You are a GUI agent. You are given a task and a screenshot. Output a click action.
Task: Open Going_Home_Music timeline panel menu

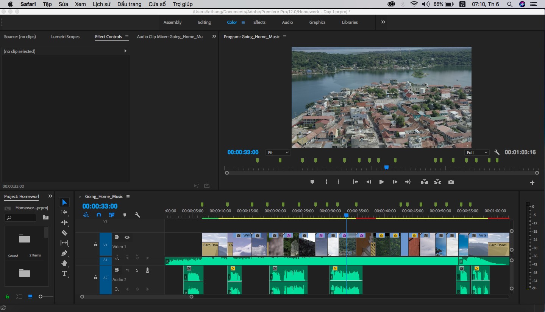[x=128, y=197]
